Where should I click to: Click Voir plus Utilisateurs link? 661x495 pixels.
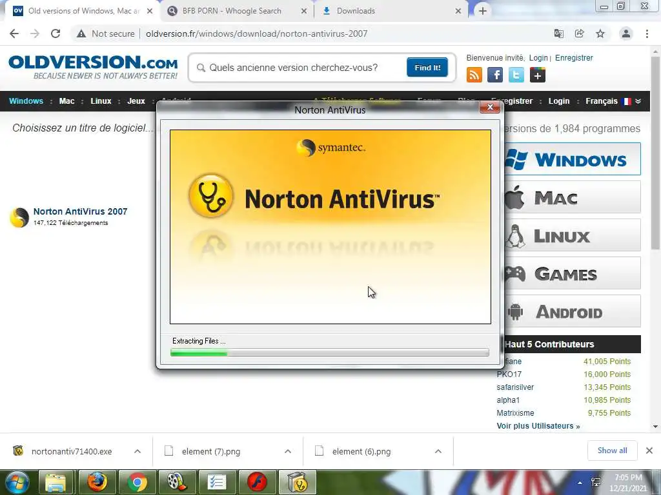538,426
